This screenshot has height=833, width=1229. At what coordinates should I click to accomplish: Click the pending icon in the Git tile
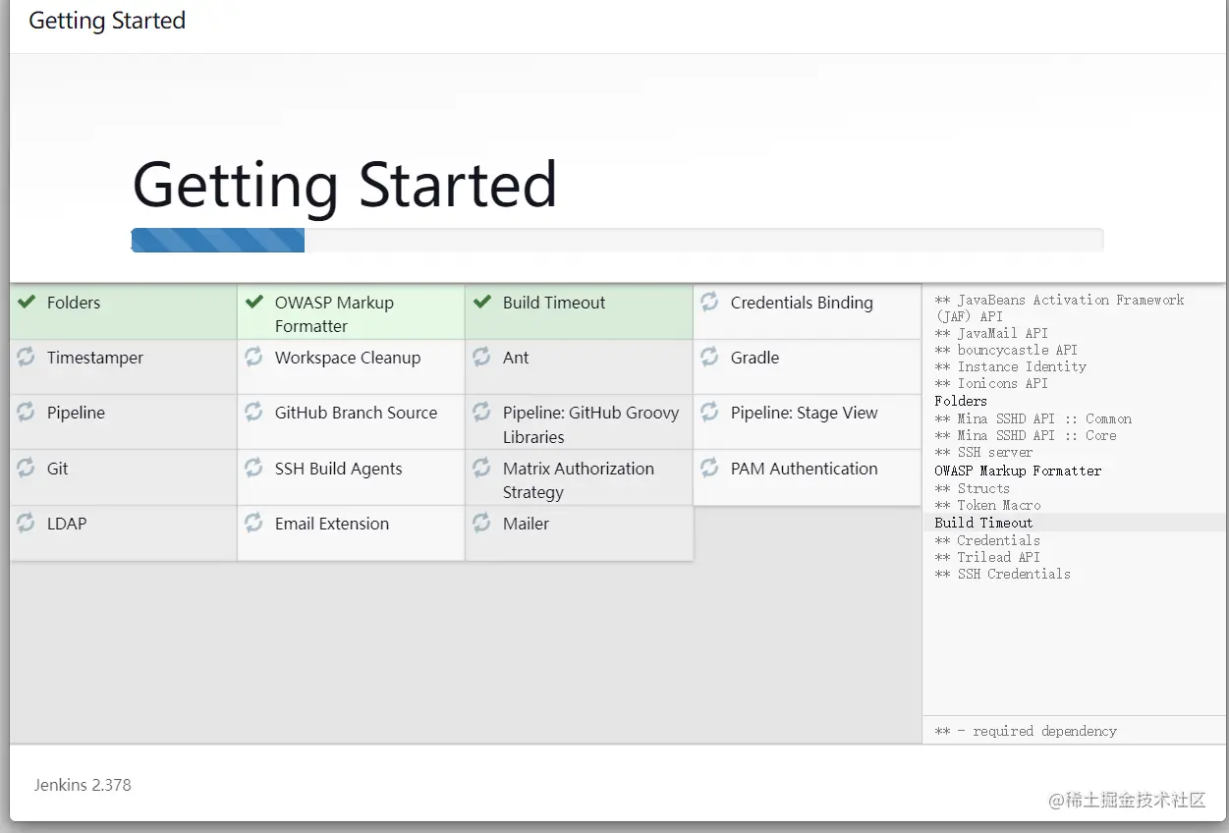(x=26, y=468)
